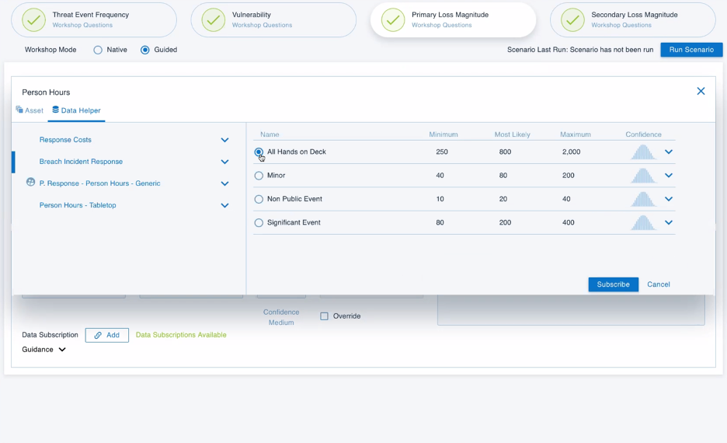Click the Secondary Loss Magnitude checkmark icon

(572, 20)
